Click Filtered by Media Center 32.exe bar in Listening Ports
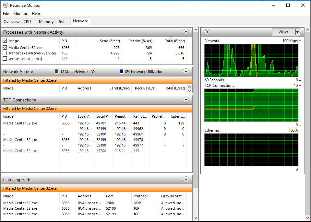 [x=97, y=188]
